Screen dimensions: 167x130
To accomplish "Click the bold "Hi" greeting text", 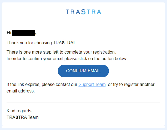I will [x=9, y=33].
